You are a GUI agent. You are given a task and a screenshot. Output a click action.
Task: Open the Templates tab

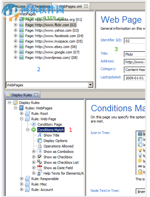click(x=39, y=6)
